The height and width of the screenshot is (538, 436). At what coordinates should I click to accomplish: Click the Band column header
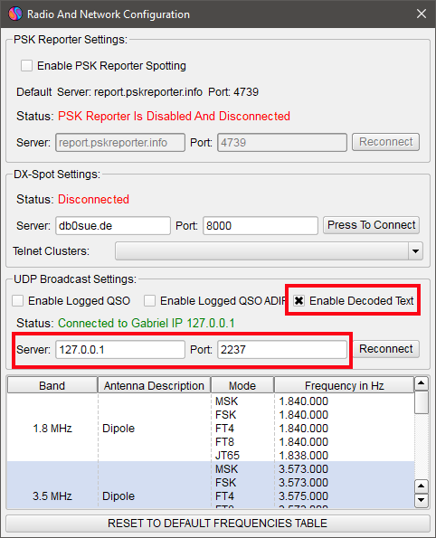tap(52, 386)
